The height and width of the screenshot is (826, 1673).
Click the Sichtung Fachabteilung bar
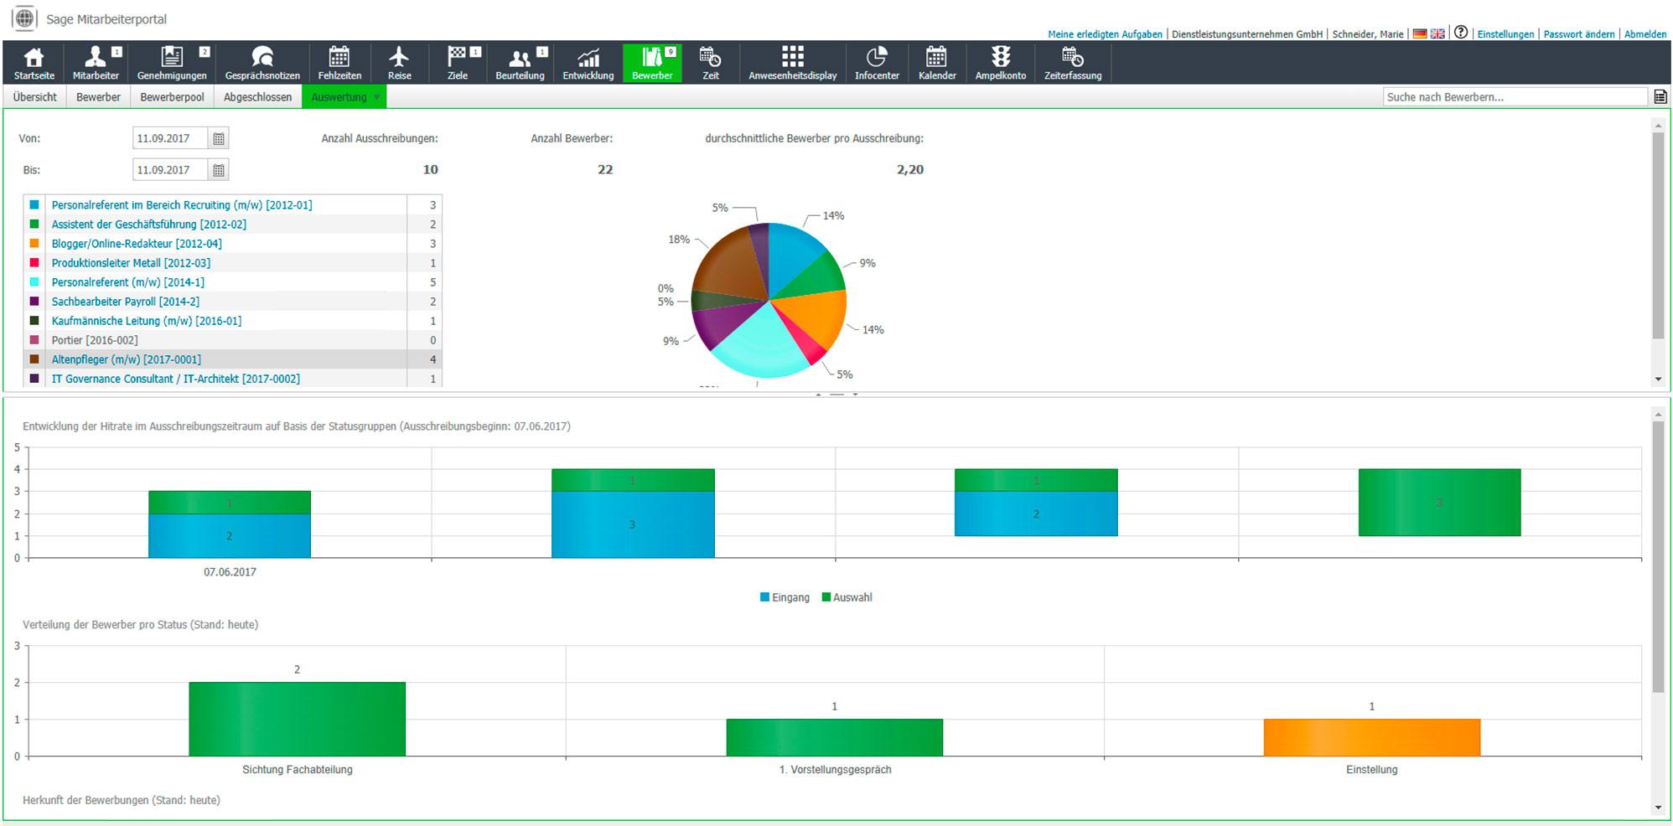[297, 719]
